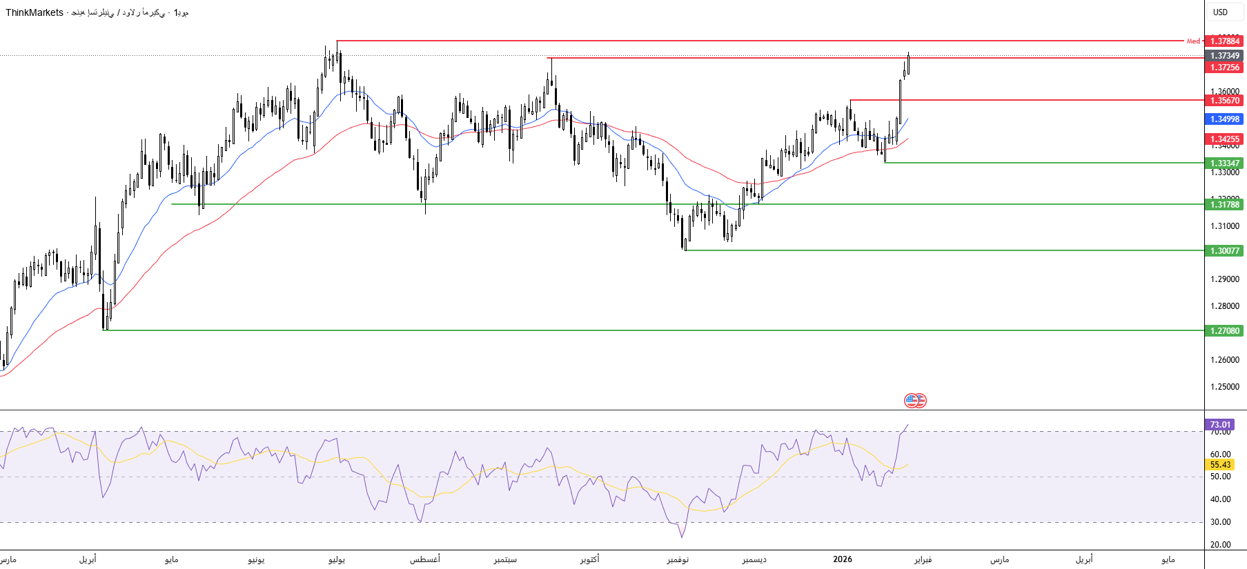Click the yellow RSI average 55.43 label

point(1220,465)
